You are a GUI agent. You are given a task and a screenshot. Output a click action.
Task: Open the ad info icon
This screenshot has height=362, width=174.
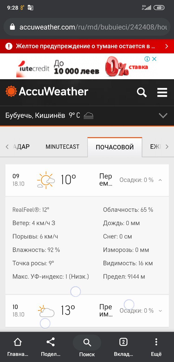tap(147, 59)
